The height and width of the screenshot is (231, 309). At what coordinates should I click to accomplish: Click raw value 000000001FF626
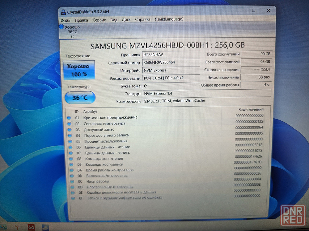pos(248,156)
